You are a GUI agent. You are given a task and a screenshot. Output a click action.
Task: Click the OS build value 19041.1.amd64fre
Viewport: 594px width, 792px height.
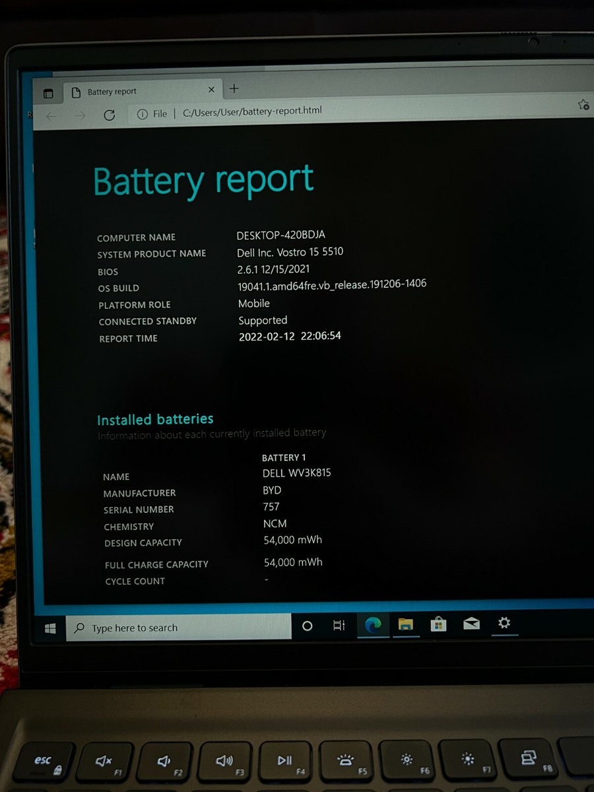[332, 285]
